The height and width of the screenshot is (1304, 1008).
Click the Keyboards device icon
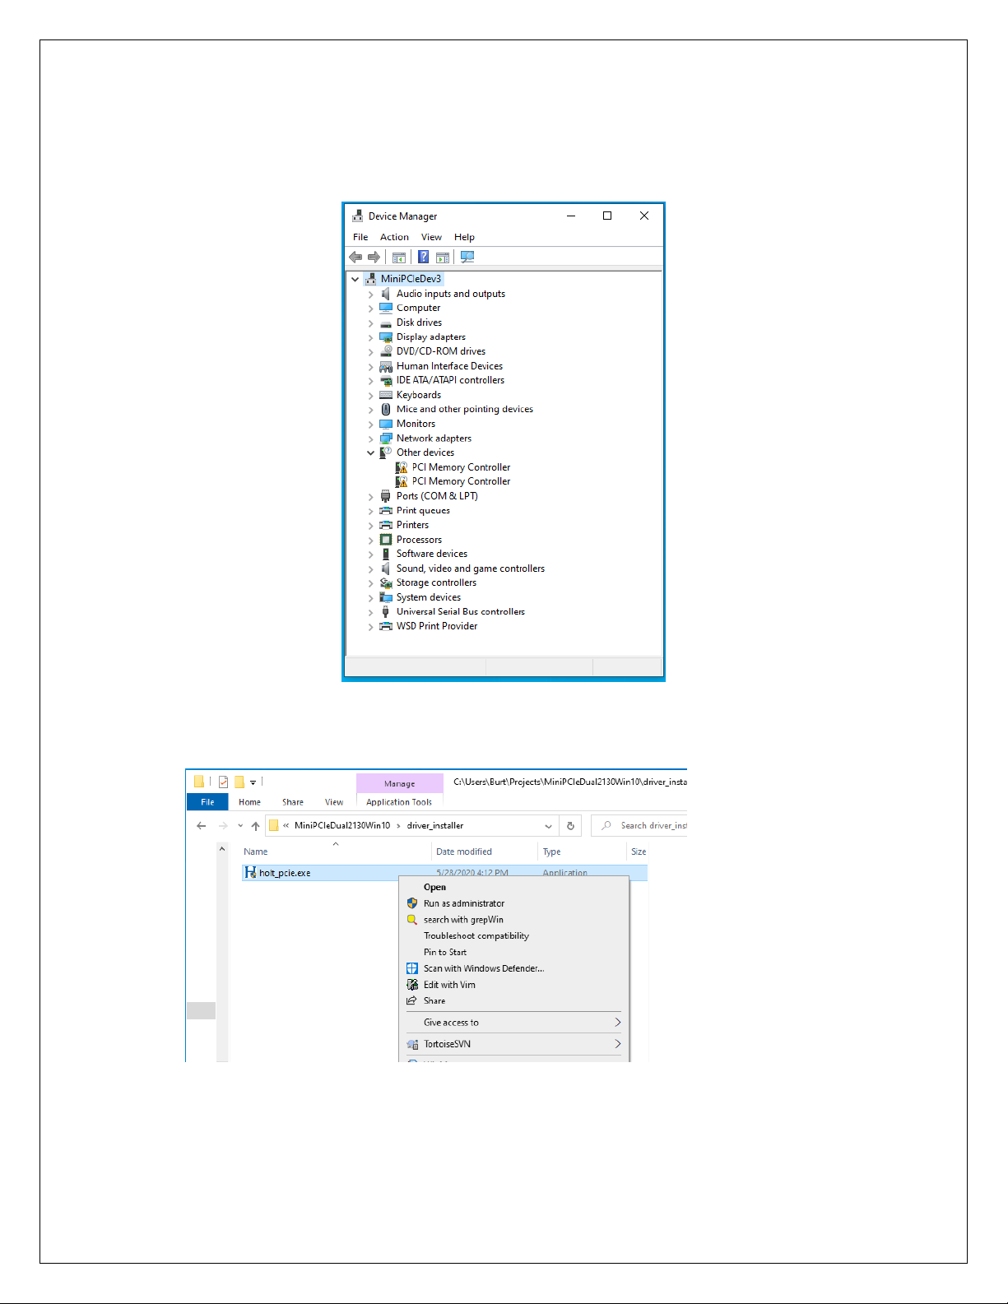pos(385,395)
